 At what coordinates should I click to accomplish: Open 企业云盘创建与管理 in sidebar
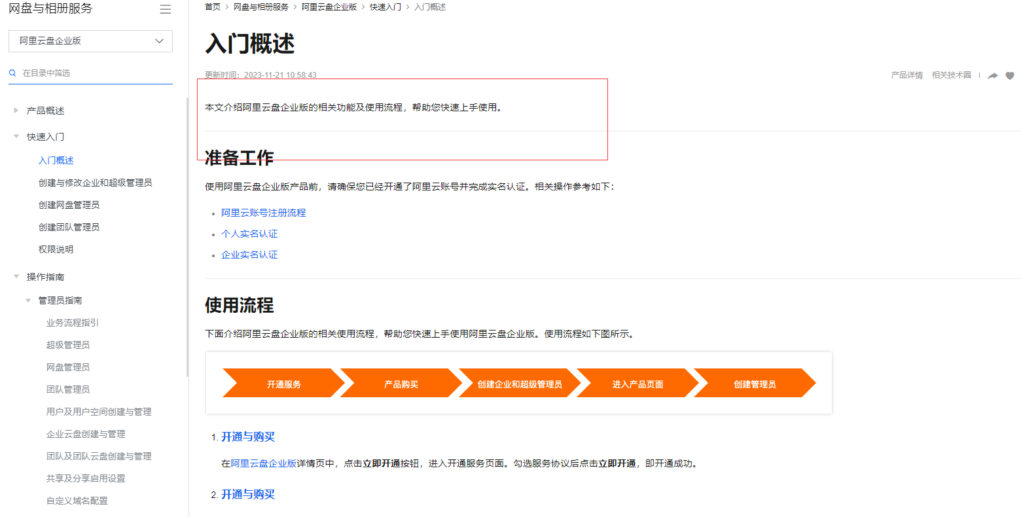point(86,434)
